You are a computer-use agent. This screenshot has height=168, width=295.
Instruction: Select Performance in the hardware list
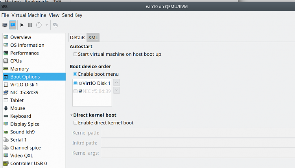tap(34, 53)
